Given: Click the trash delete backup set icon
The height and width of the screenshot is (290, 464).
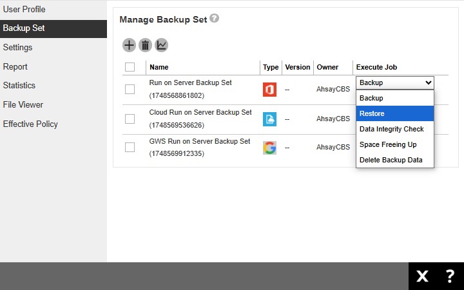Looking at the screenshot, I should [145, 45].
